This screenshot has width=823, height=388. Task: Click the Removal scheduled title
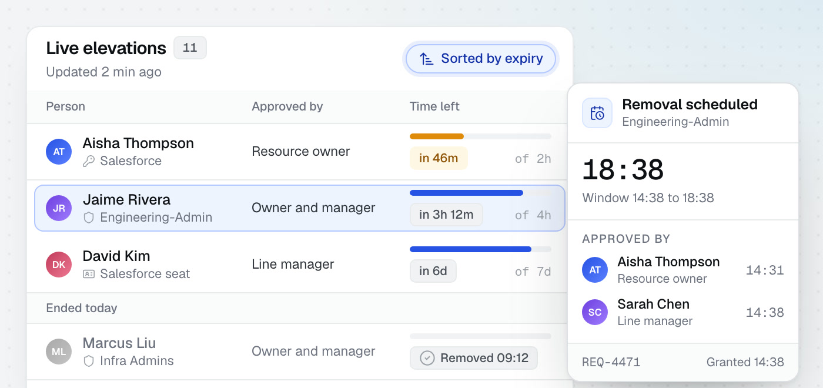pos(690,105)
